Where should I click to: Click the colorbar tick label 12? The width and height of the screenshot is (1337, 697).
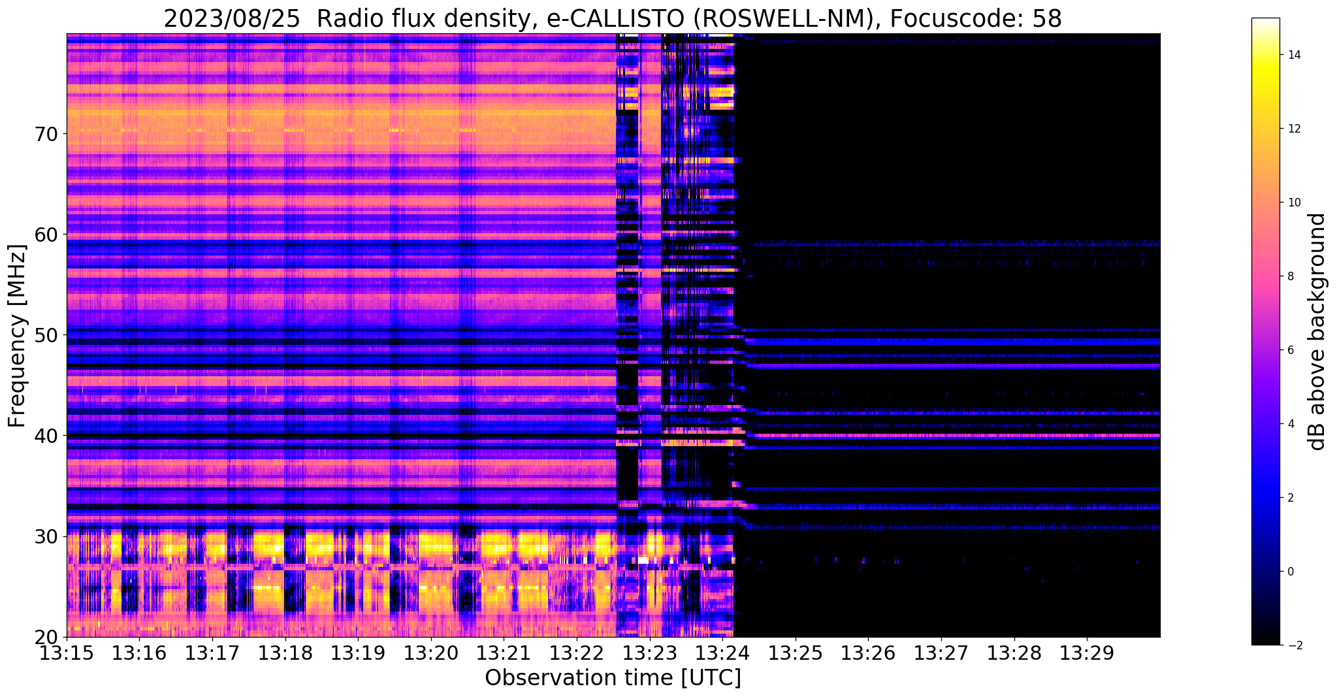(1293, 129)
